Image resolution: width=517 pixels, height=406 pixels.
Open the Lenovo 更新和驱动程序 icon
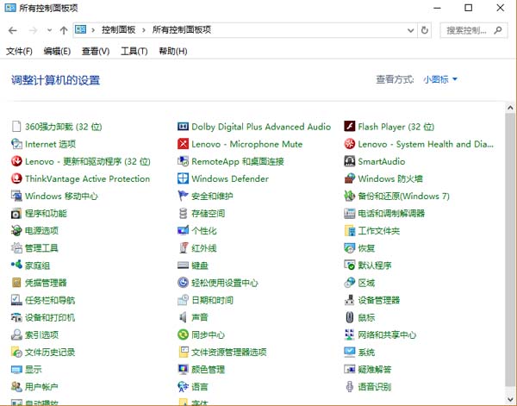[16, 161]
